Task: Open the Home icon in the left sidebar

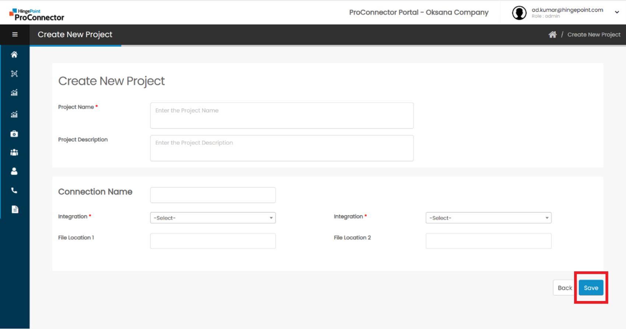Action: [x=14, y=55]
